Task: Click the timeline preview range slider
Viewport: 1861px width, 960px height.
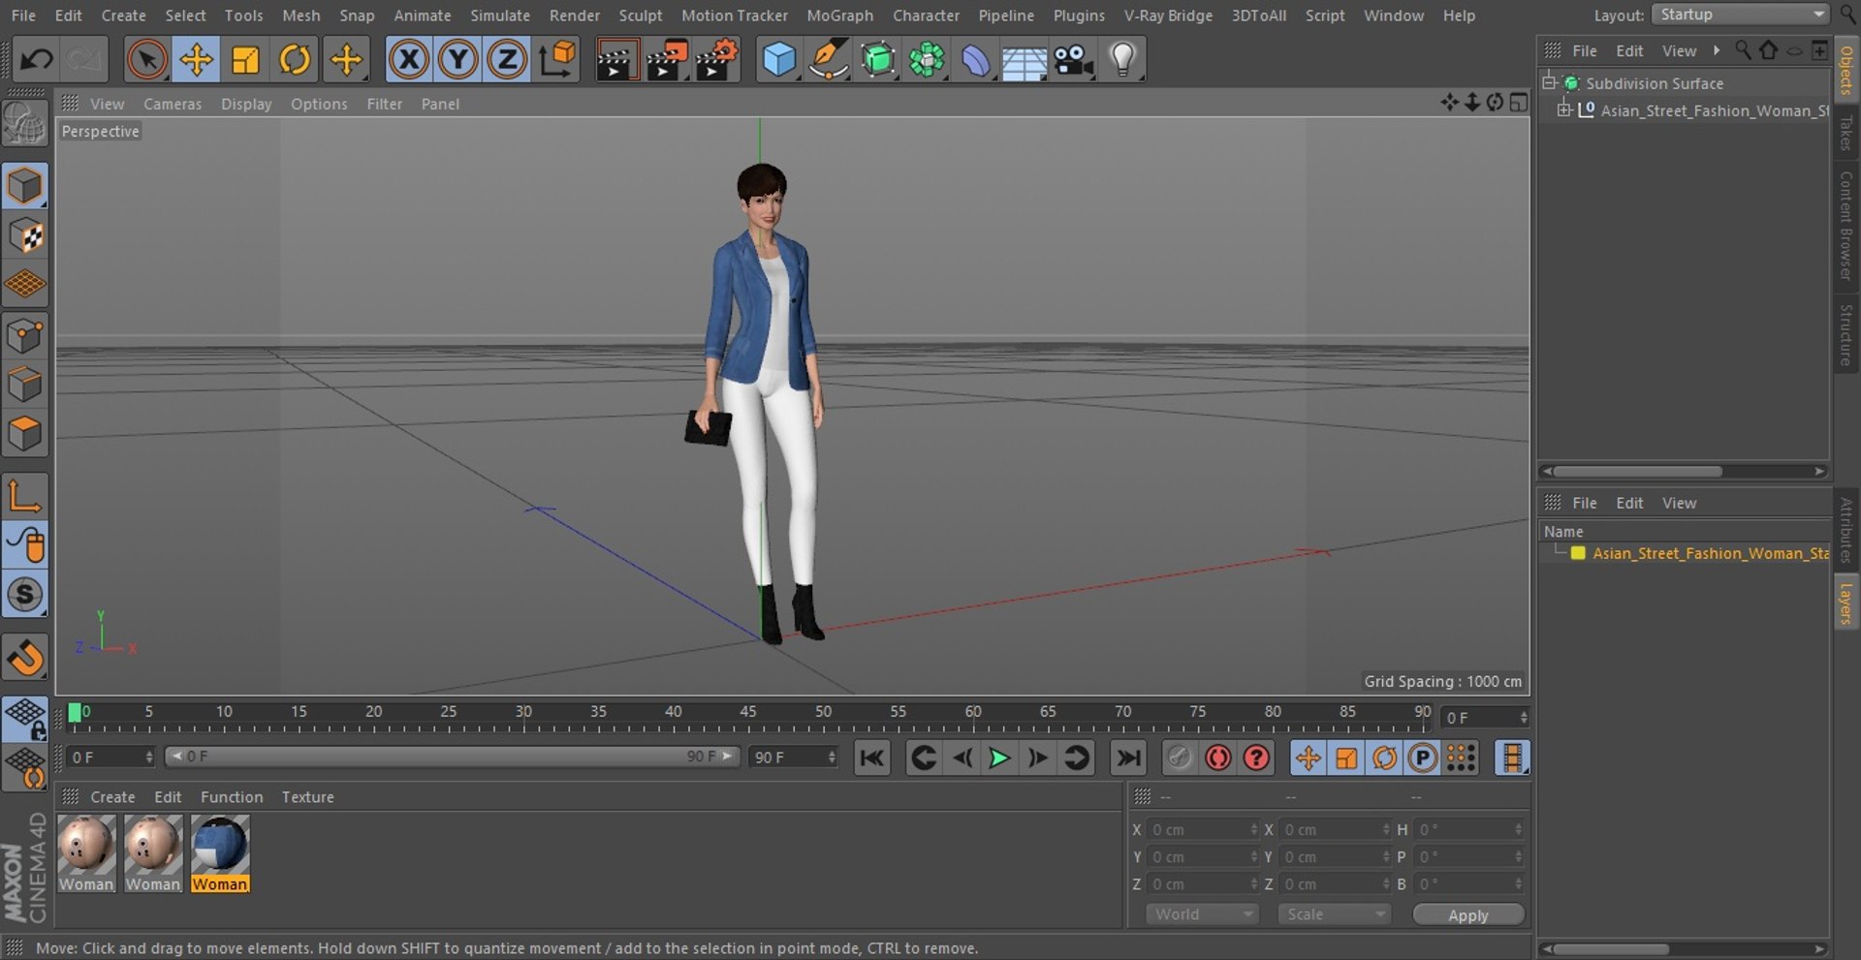Action: [452, 757]
